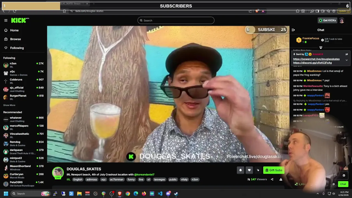Select the adinross tag
Viewport: 352px width, 198px height.
coord(92,180)
